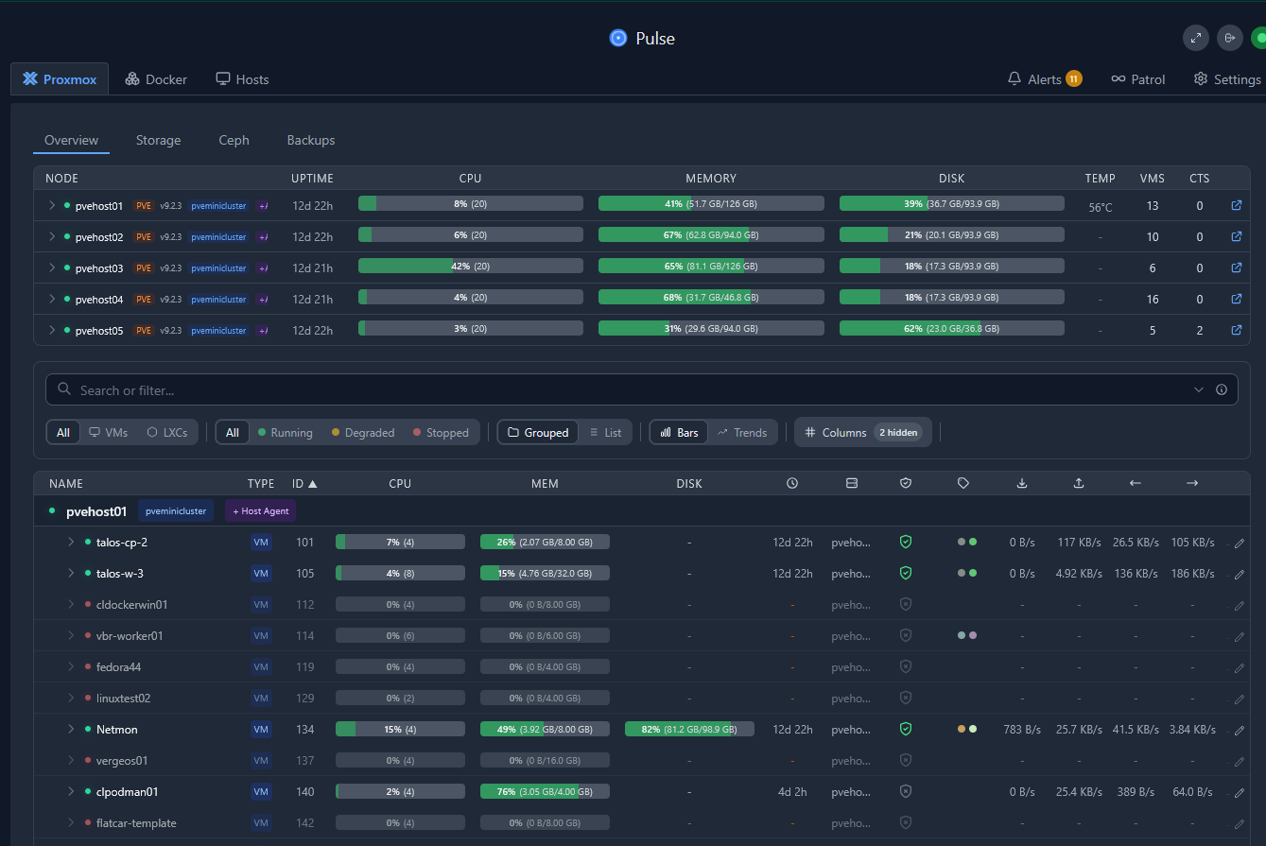Expand pvehost05 node row chevron
This screenshot has width=1266, height=846.
pyautogui.click(x=52, y=330)
